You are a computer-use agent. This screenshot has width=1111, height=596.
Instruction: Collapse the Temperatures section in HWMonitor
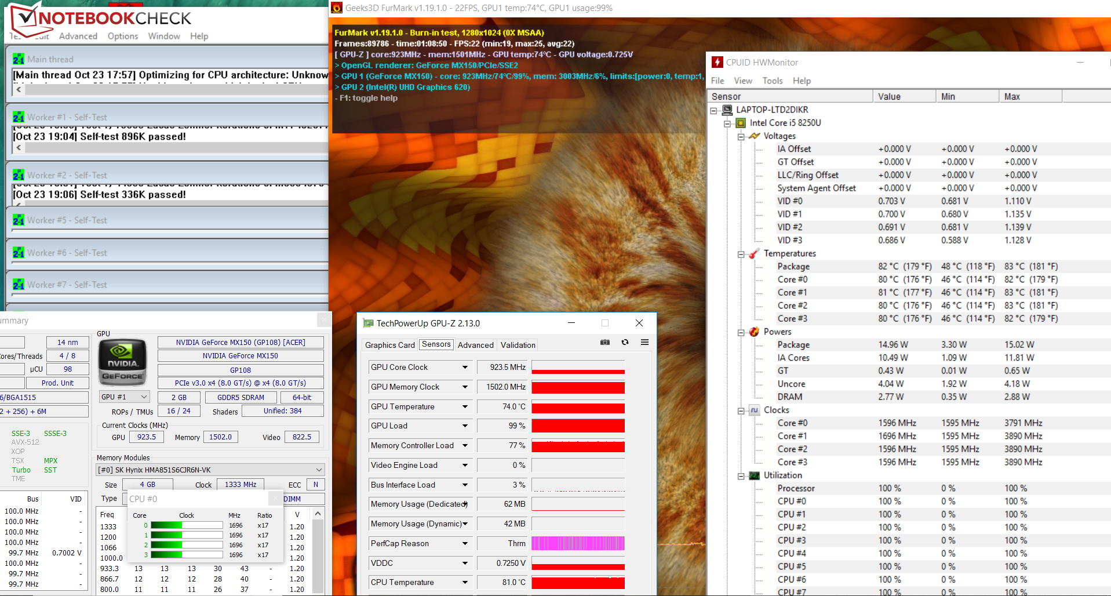741,254
